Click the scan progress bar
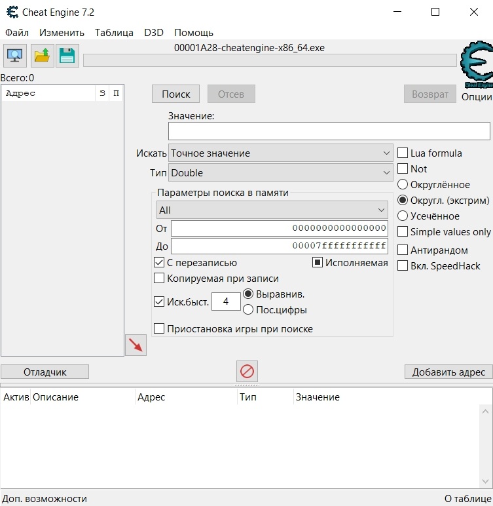This screenshot has width=493, height=506. pos(270,60)
